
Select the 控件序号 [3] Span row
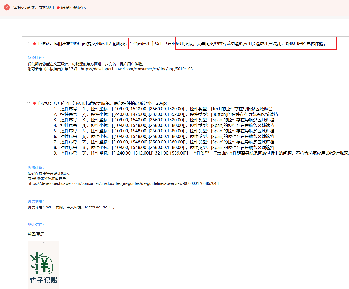[164, 120]
